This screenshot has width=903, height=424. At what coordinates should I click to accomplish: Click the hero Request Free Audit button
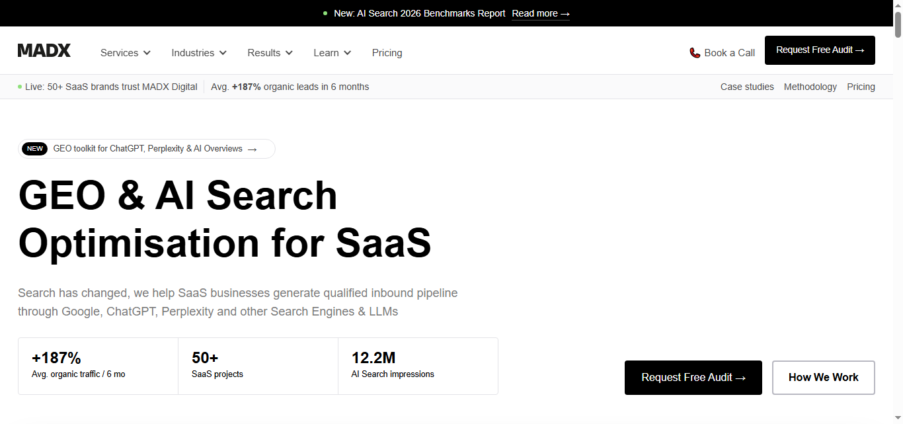point(693,378)
